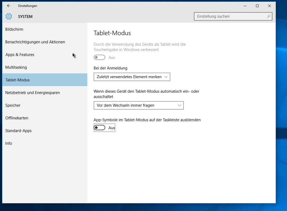Click the 'Durch die Verwendung des Geräts' description
The image size is (287, 211).
[140, 47]
